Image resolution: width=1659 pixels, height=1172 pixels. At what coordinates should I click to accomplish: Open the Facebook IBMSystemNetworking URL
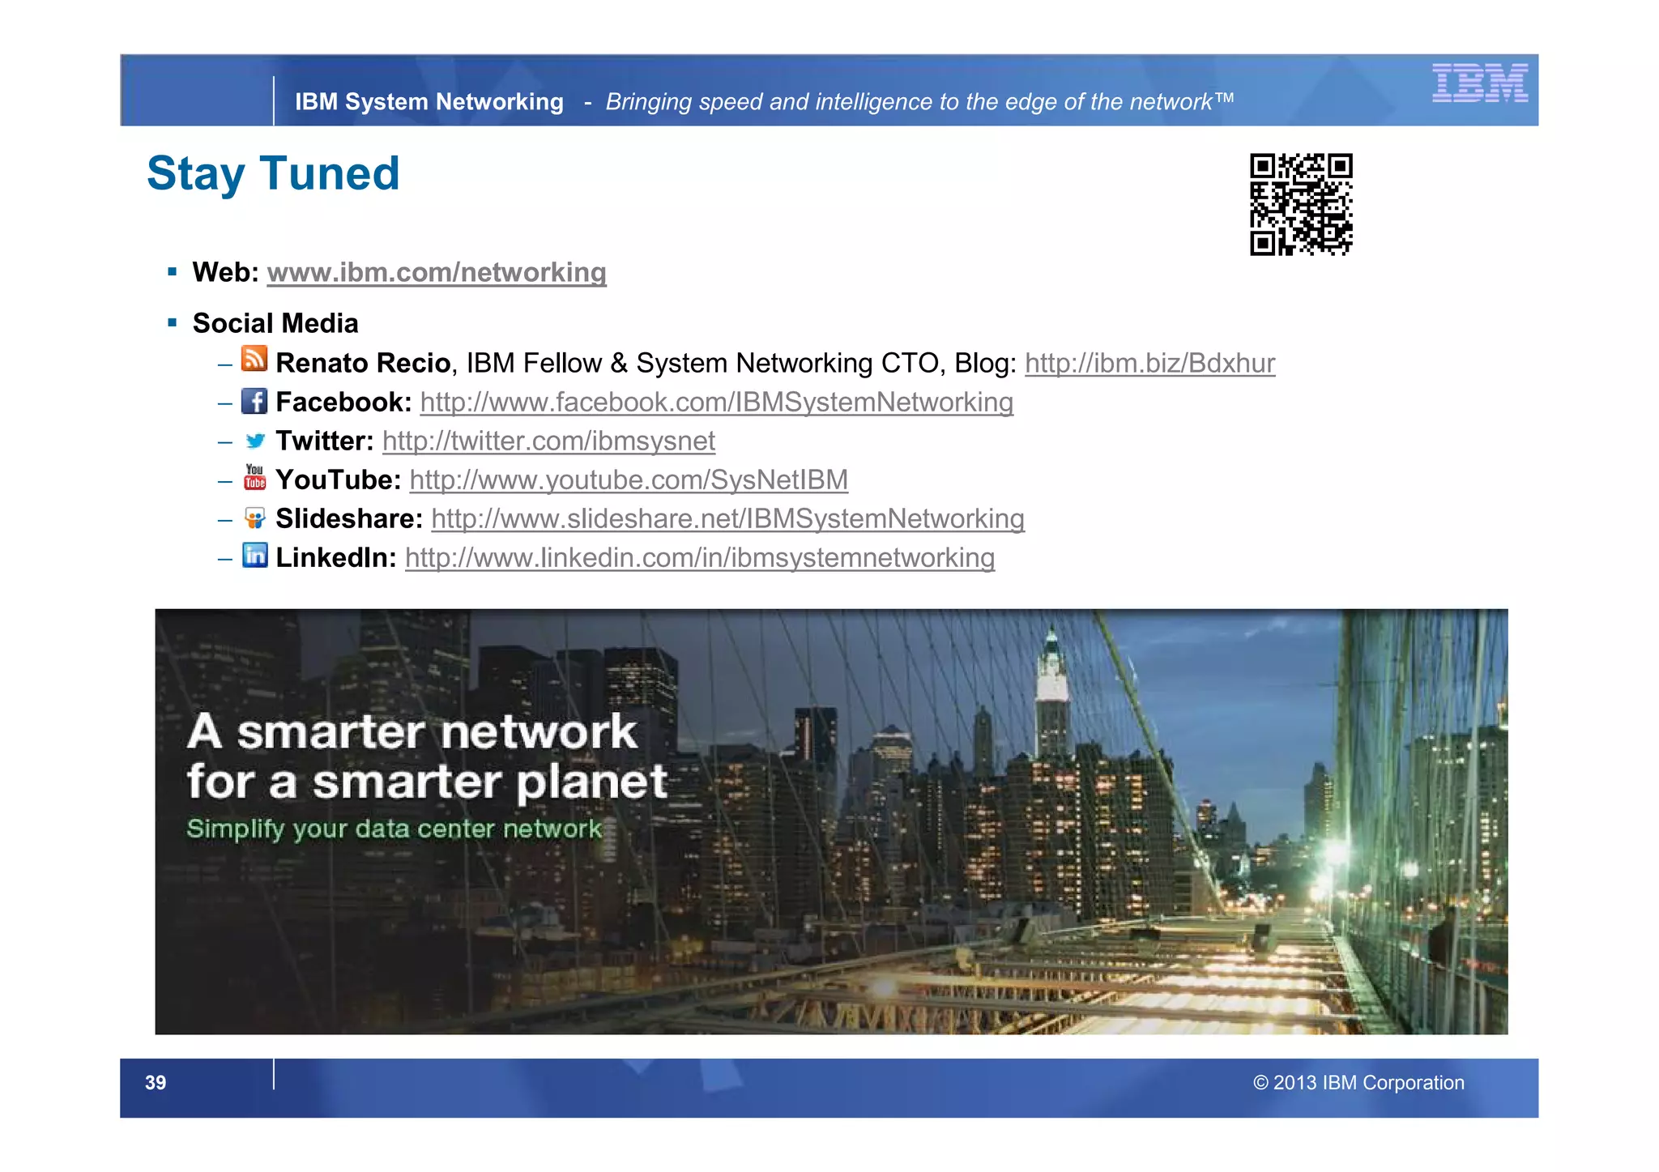716,402
